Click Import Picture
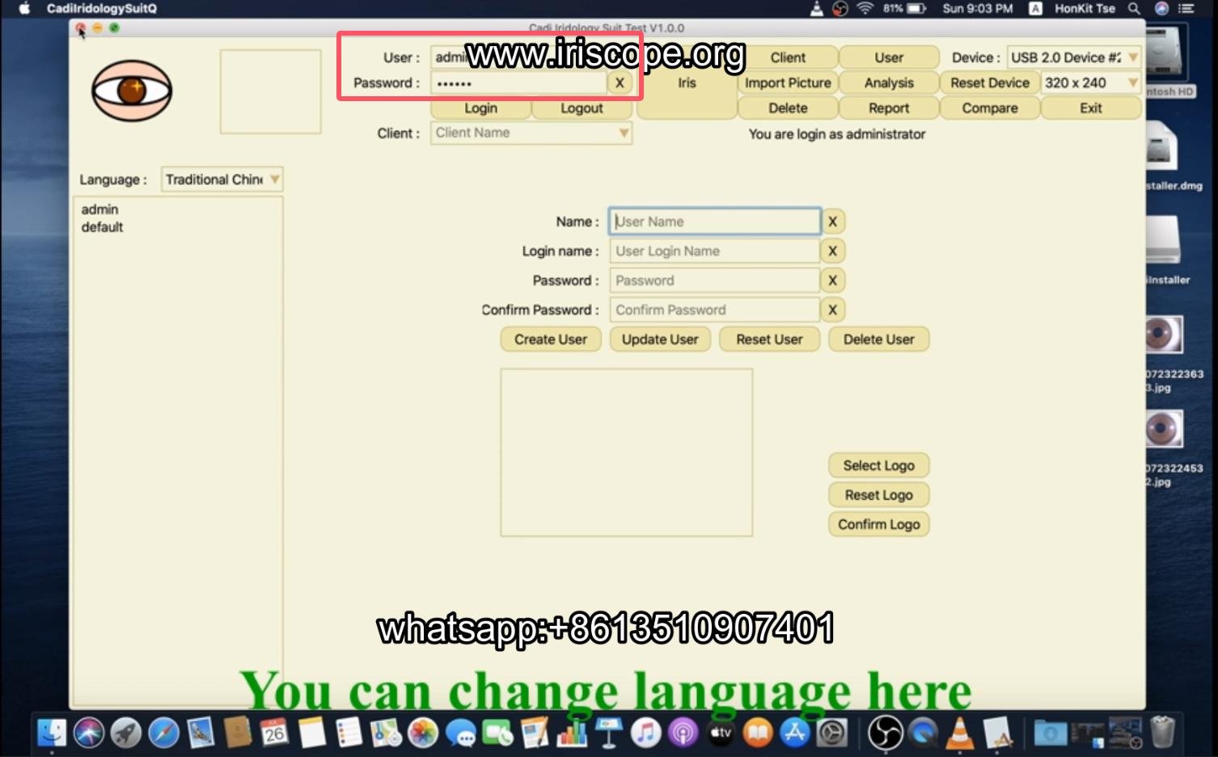 click(x=788, y=82)
